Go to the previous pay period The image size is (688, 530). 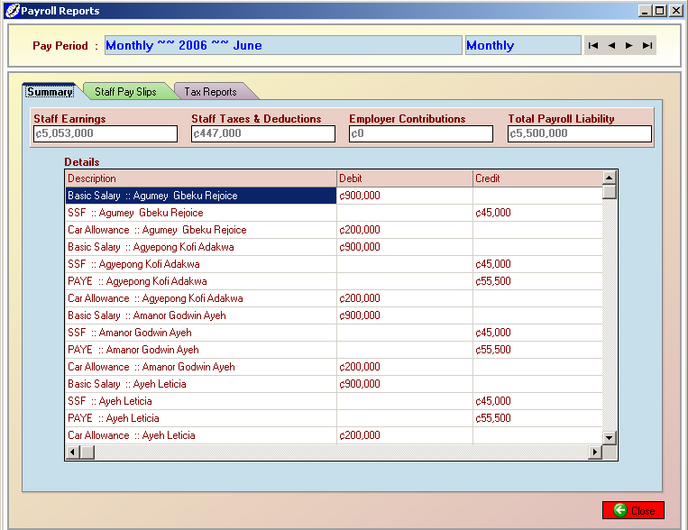(611, 45)
